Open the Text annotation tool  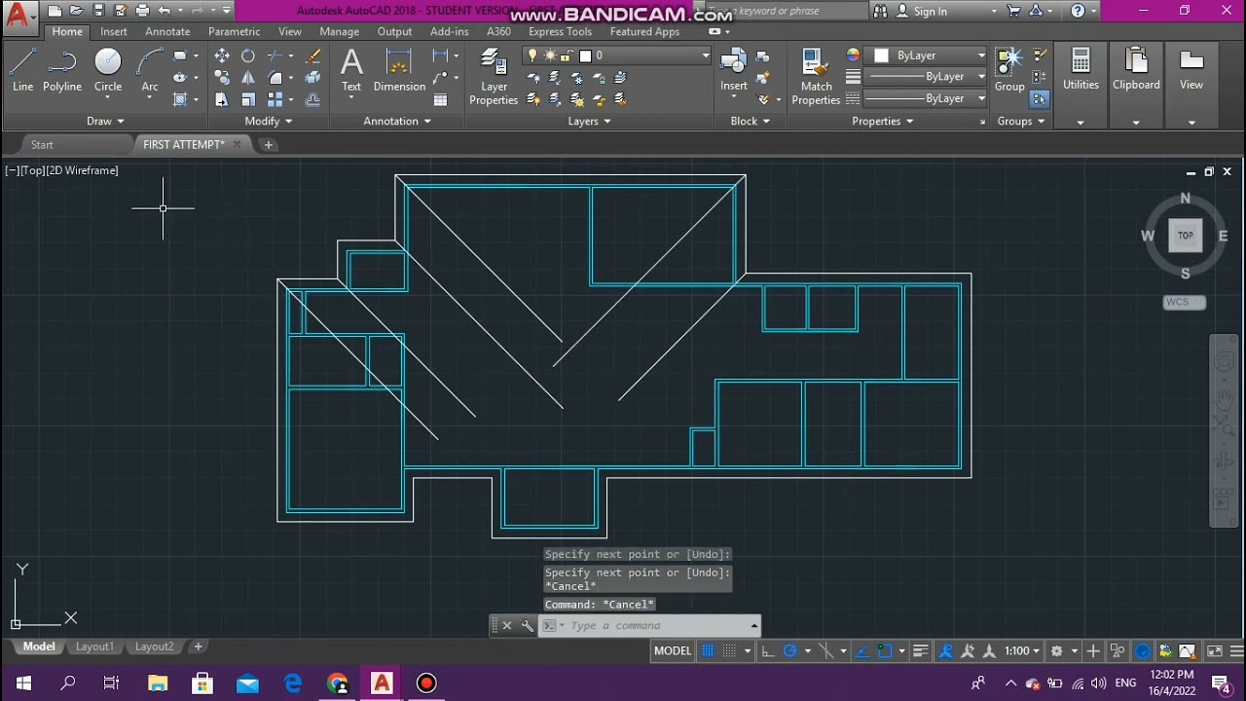click(x=351, y=70)
